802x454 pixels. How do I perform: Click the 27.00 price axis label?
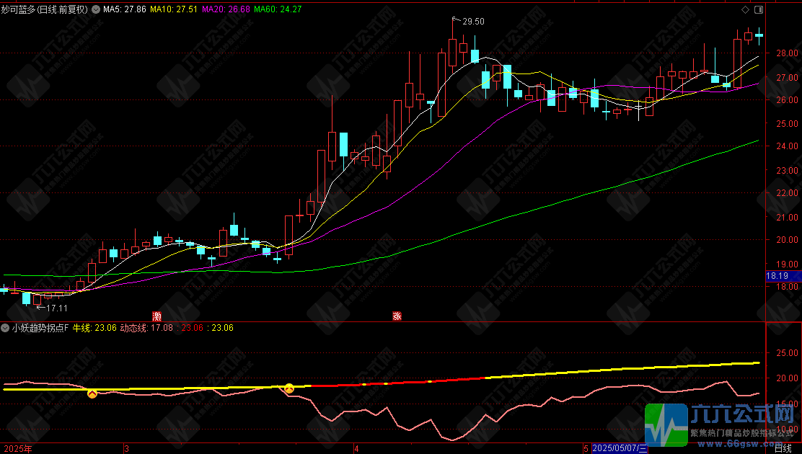(x=787, y=78)
